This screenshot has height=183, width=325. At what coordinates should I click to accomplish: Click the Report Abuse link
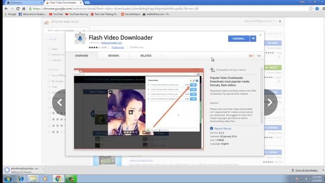pyautogui.click(x=222, y=129)
